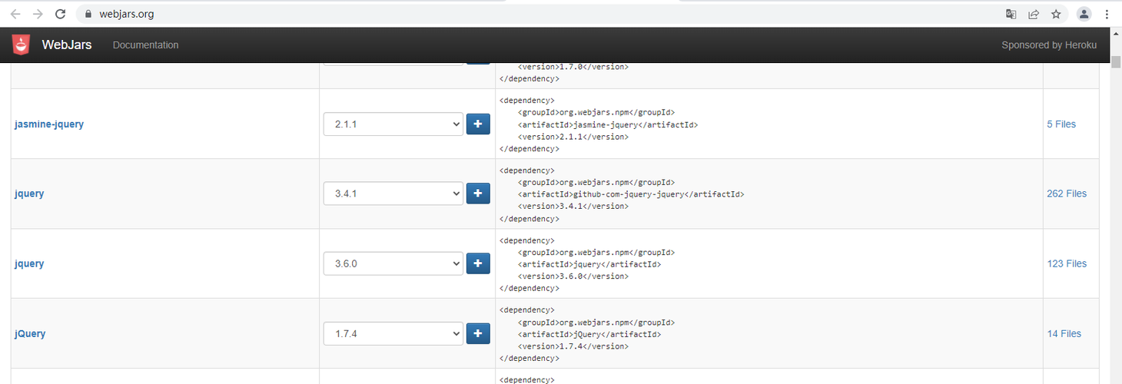Follow the Sponsored by Heroku link
Viewport: 1122px width, 384px height.
[x=1049, y=45]
